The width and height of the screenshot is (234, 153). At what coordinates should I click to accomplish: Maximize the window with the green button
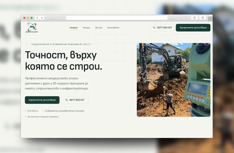pos(31,18)
